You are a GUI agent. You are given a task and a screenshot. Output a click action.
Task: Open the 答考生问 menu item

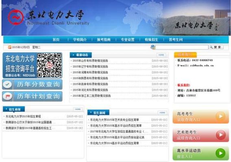pyautogui.click(x=176, y=40)
